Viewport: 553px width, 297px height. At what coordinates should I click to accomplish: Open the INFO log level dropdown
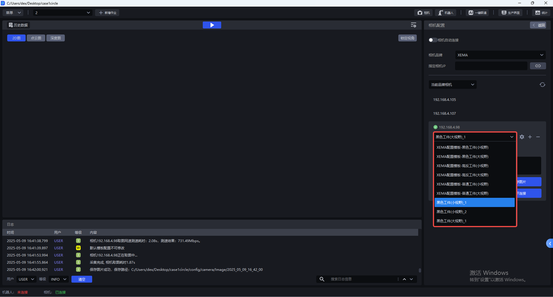coord(59,279)
